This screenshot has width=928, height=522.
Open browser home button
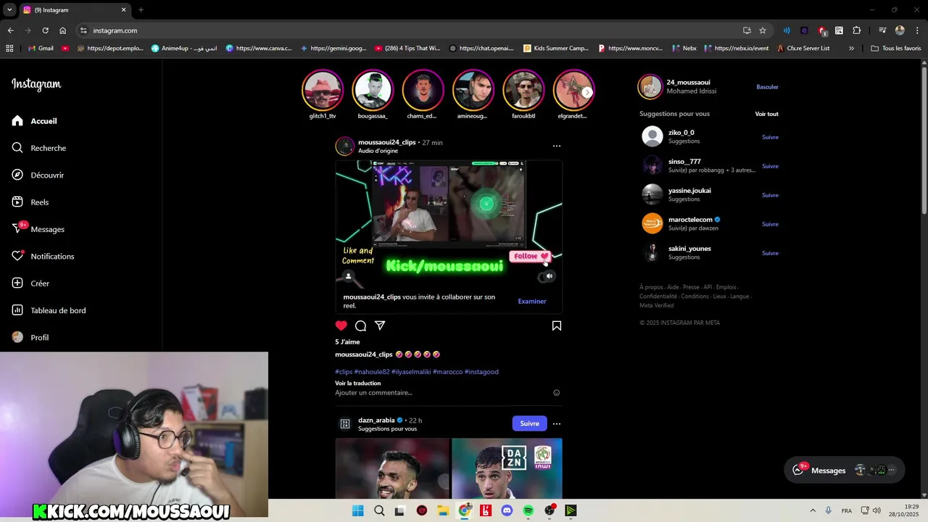tap(63, 30)
